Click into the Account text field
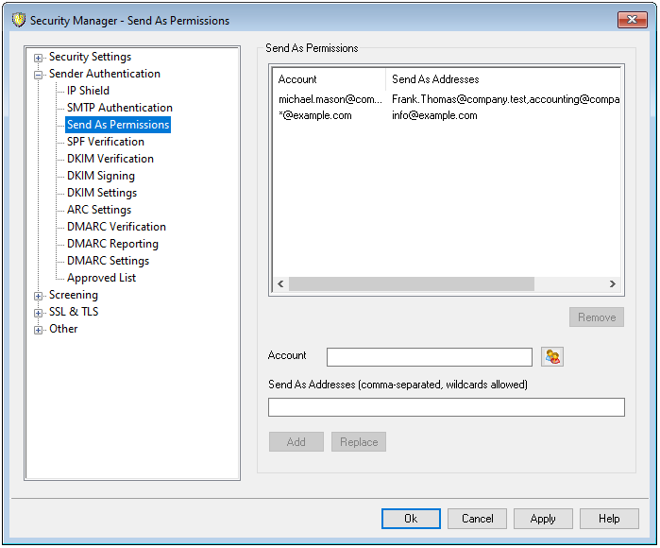Screen dimensions: 660x548 pos(430,357)
